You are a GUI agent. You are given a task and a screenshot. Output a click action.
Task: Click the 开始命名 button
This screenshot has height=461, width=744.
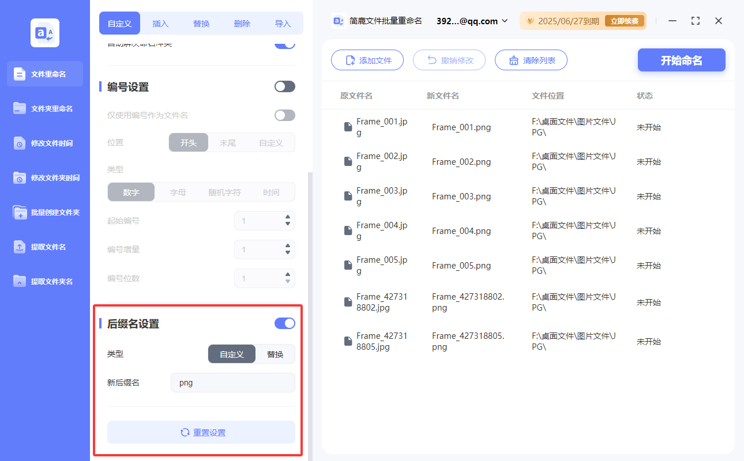tap(681, 60)
